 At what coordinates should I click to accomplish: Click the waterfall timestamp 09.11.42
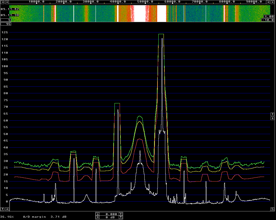[x=10, y=9]
